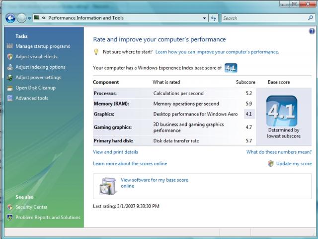Launch Open Disk Cleanup task

tap(36, 88)
